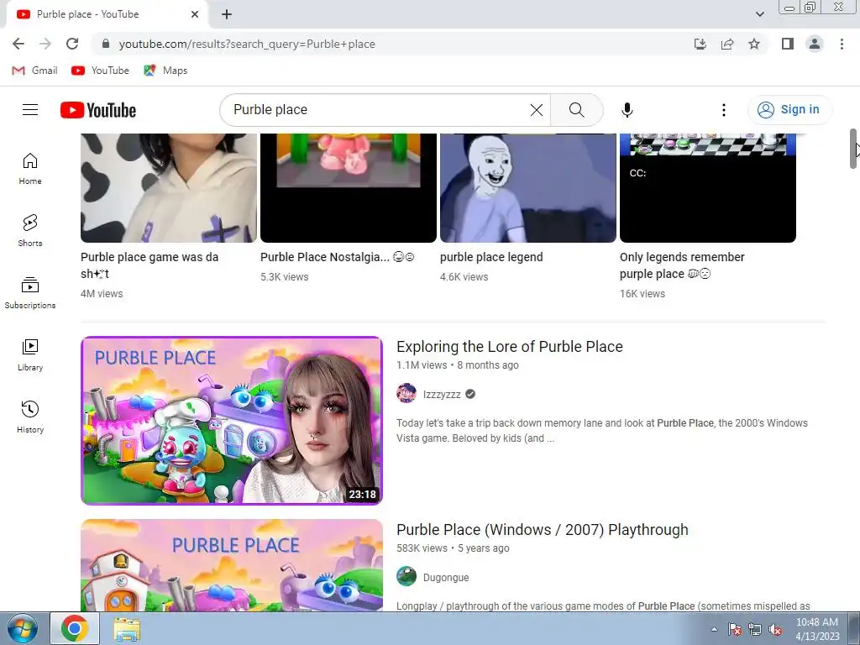
Task: Open History in the sidebar
Action: (30, 417)
